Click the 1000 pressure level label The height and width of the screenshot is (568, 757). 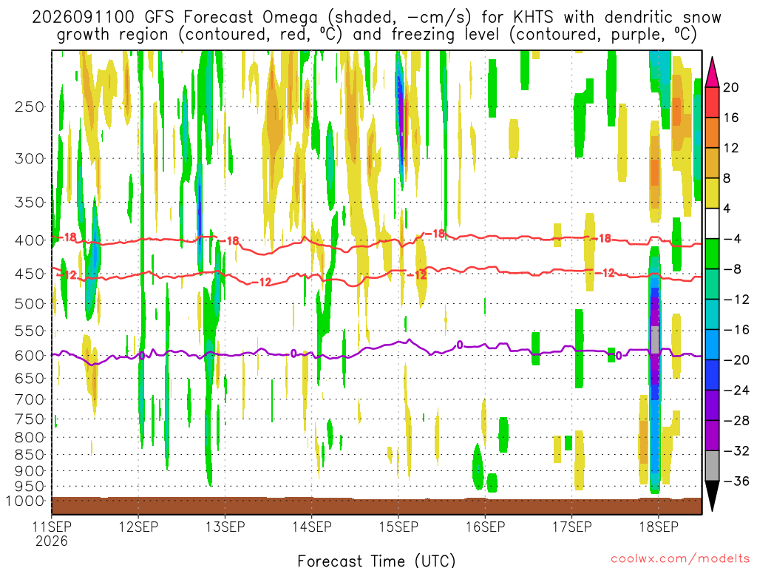(x=26, y=501)
